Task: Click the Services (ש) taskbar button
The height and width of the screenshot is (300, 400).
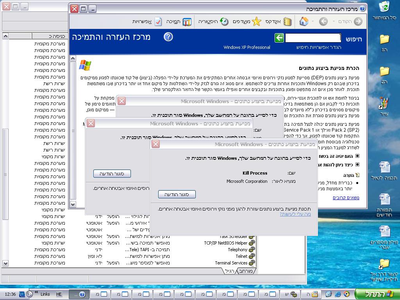Action: [290, 295]
